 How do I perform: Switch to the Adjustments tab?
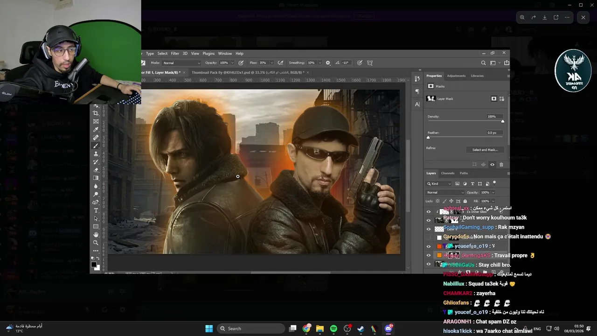click(456, 76)
